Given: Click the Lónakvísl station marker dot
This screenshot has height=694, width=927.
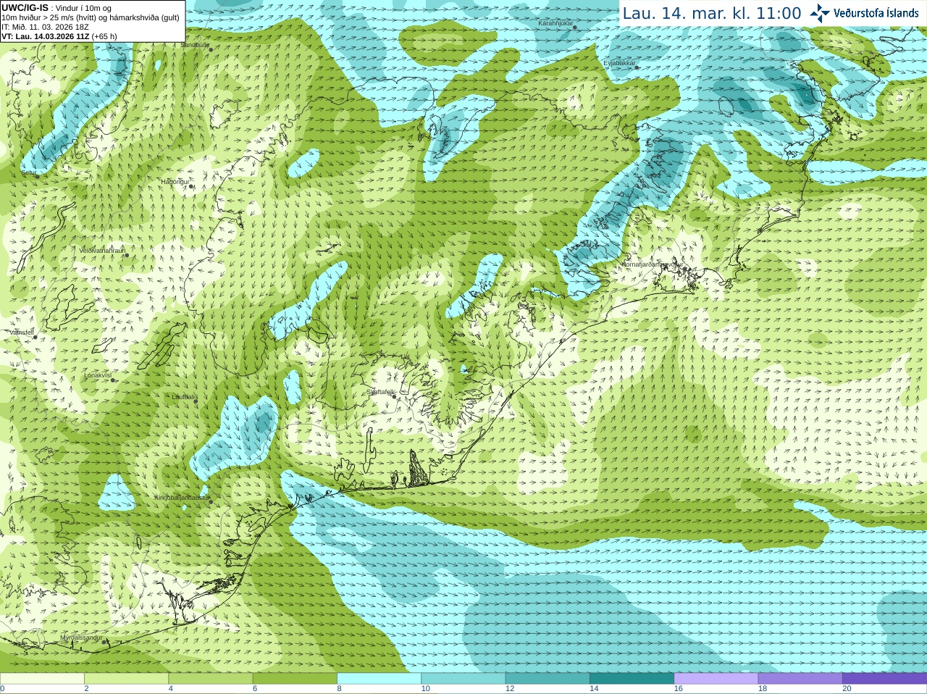Looking at the screenshot, I should click(x=113, y=380).
